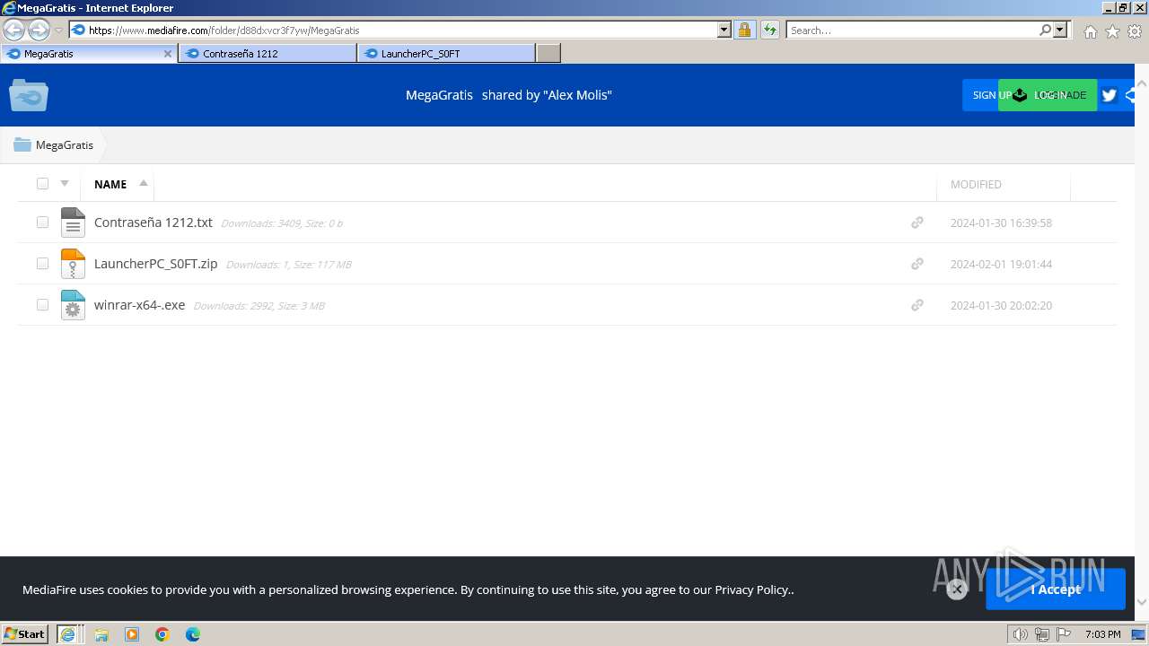Open the Tools gear icon
Screen dimensions: 1149x646
pos(1135,31)
